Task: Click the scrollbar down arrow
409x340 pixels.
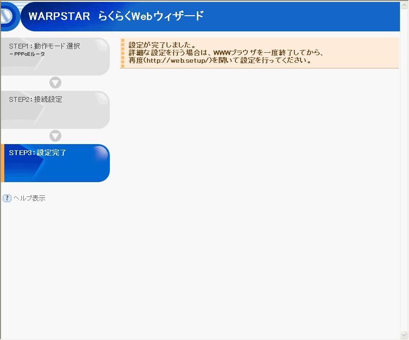Action: pyautogui.click(x=404, y=335)
